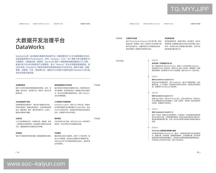The height and width of the screenshot is (173, 216).
Task: Click the 'Serverless 资源组支持部署大模型' heading
Action: pyautogui.click(x=164, y=130)
